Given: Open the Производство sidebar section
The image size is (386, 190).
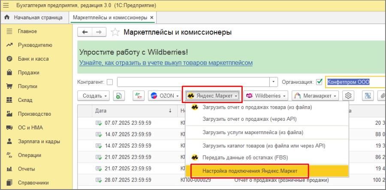Looking at the screenshot, I should click(x=34, y=114).
